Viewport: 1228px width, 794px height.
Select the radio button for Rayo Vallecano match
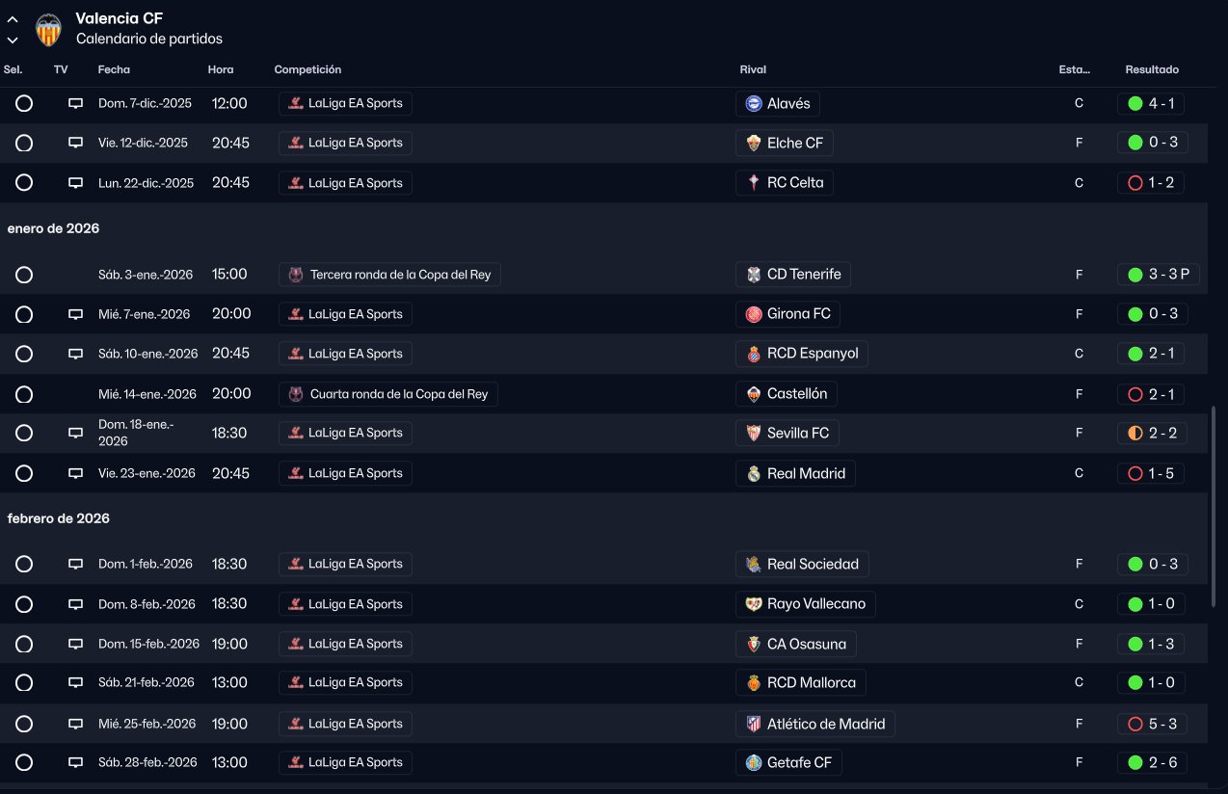point(24,604)
